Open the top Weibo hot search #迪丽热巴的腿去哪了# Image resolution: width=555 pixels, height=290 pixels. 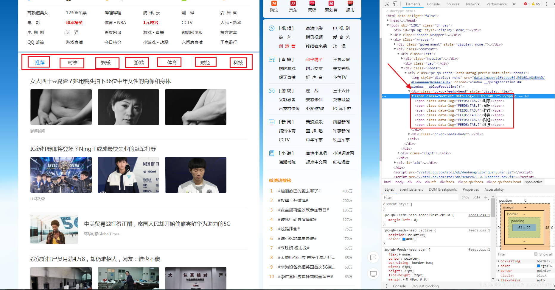tap(299, 191)
